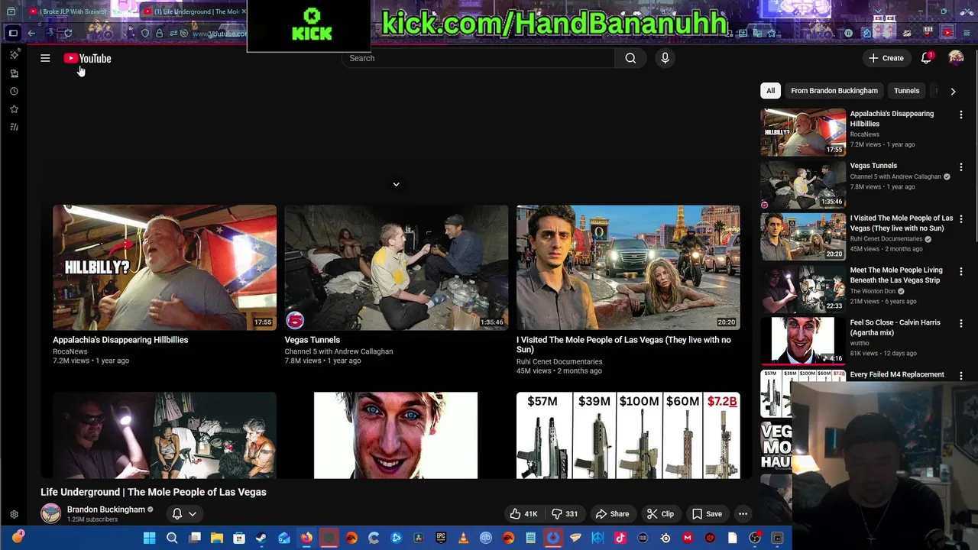Click RocaNews channel under large thumbnail
The image size is (978, 550).
[x=70, y=351]
